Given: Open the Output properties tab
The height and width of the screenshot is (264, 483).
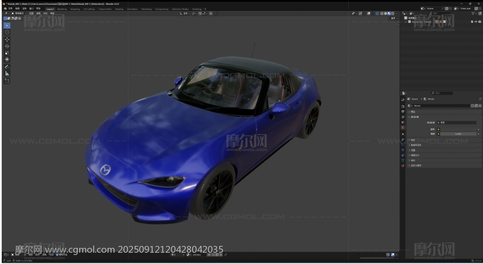Looking at the screenshot, I should click(x=403, y=112).
